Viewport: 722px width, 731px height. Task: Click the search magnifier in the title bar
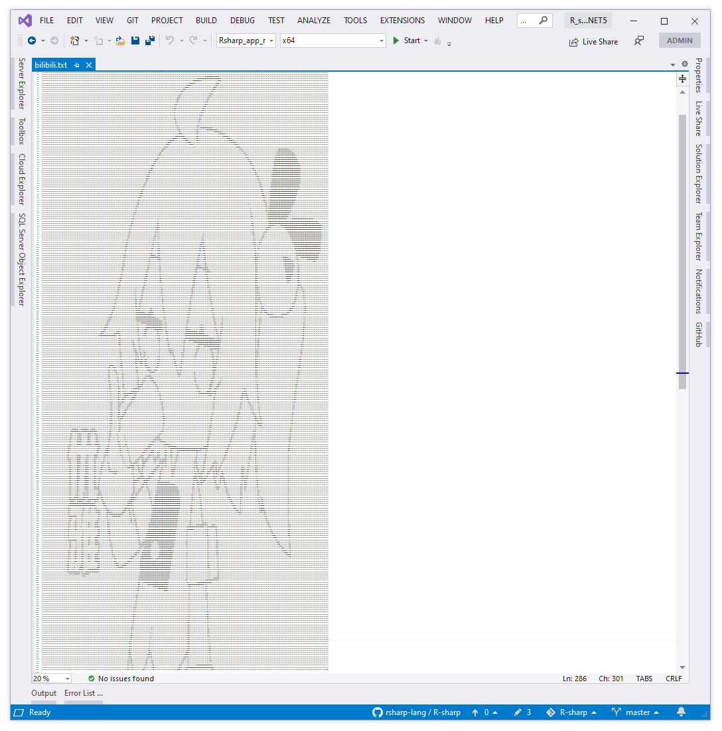[543, 21]
